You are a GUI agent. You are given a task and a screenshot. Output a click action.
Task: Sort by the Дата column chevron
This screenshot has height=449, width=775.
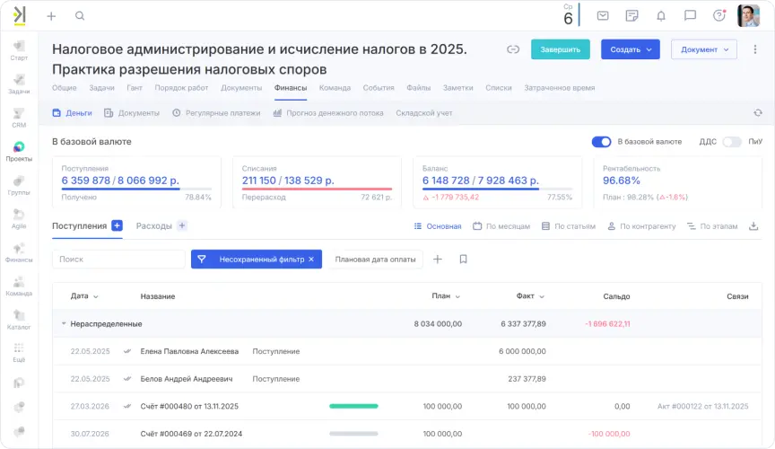96,296
